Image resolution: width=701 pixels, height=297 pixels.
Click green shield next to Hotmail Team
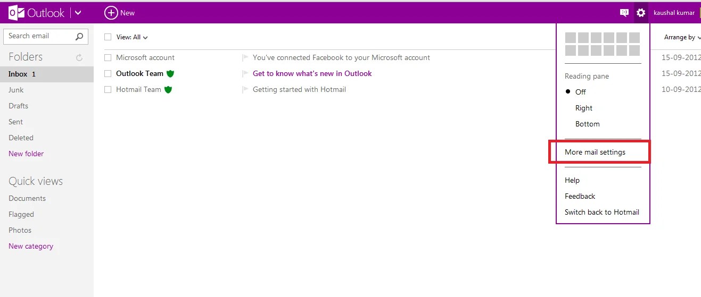tap(168, 89)
